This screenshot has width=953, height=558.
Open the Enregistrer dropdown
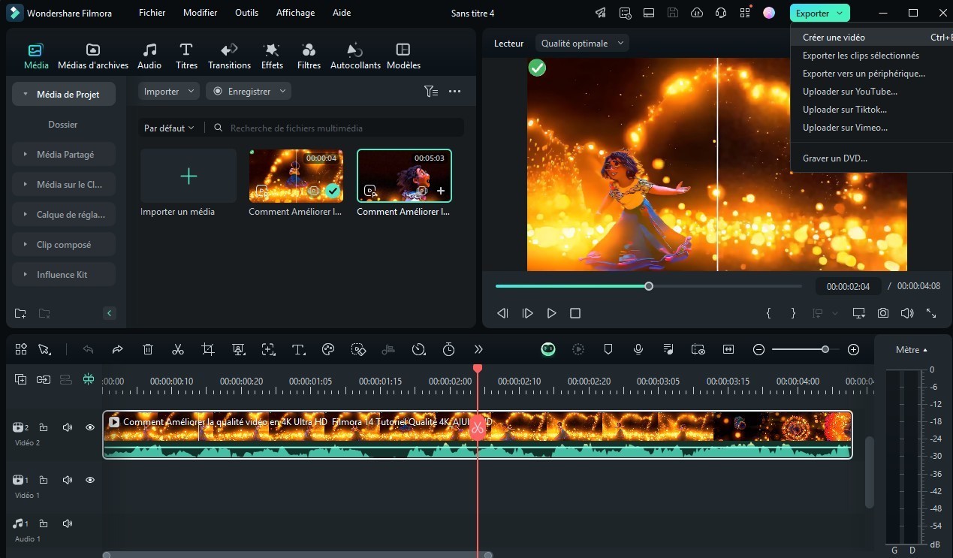click(x=249, y=91)
